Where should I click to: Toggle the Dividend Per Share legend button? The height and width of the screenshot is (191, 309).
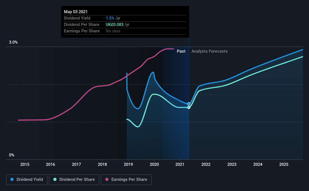74,180
